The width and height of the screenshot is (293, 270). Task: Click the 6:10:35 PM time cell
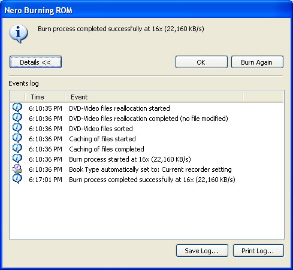(x=46, y=108)
